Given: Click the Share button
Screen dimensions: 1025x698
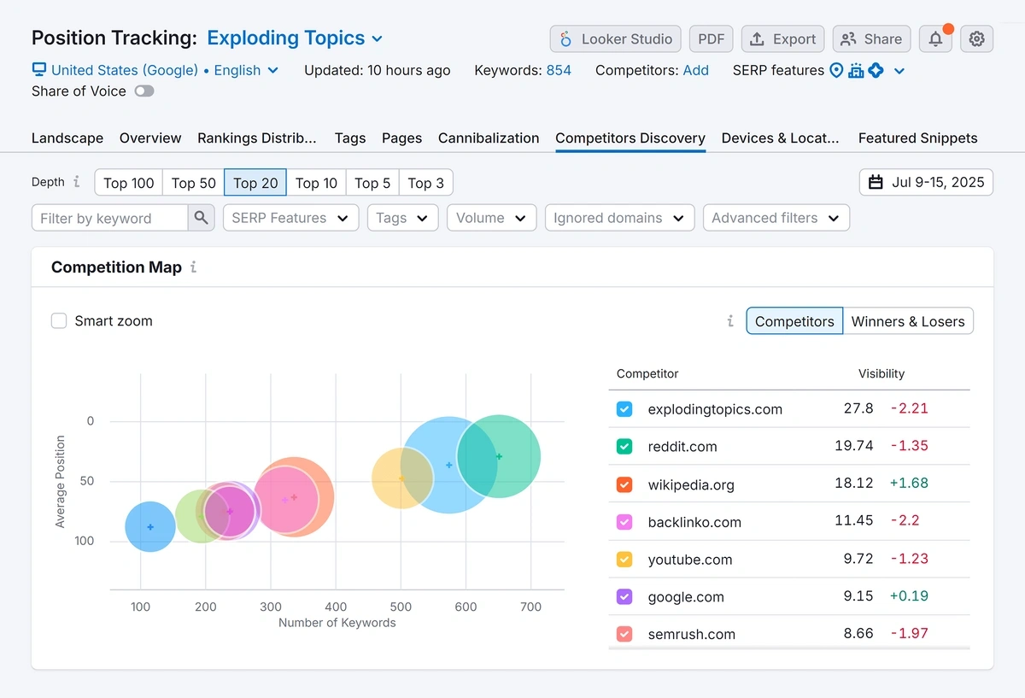Looking at the screenshot, I should click(x=872, y=39).
